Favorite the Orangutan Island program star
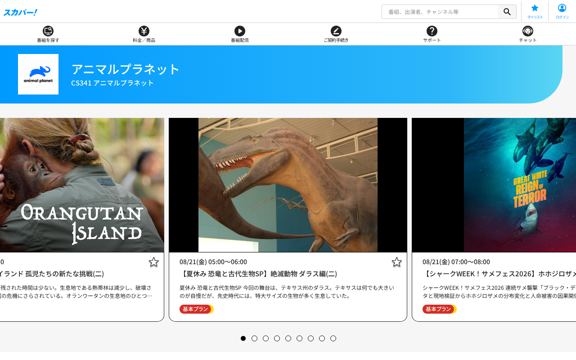 (154, 262)
